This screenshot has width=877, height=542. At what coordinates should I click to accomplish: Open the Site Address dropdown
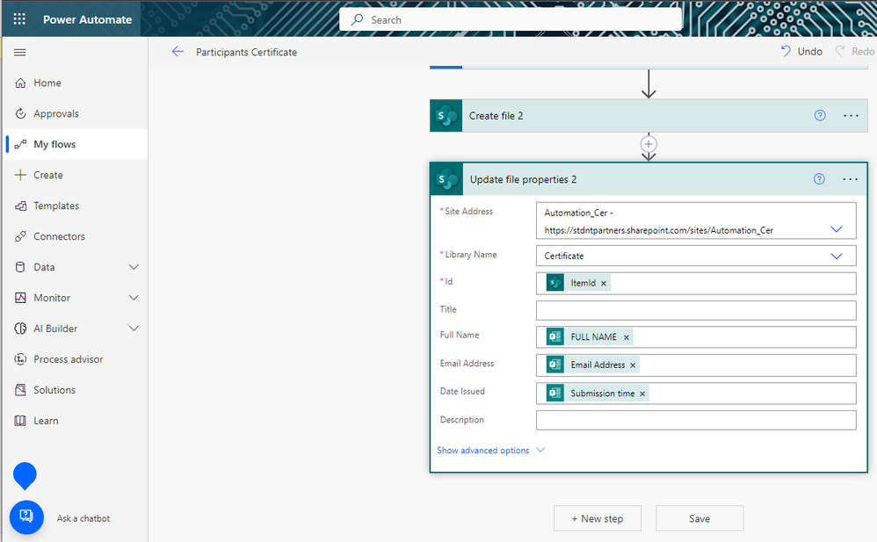click(x=837, y=229)
